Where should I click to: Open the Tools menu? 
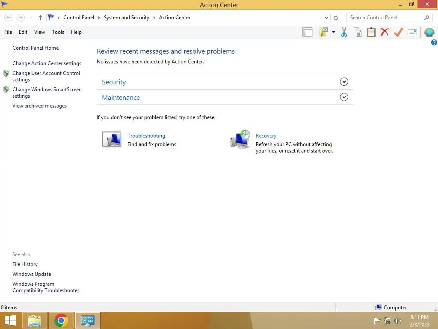[58, 32]
